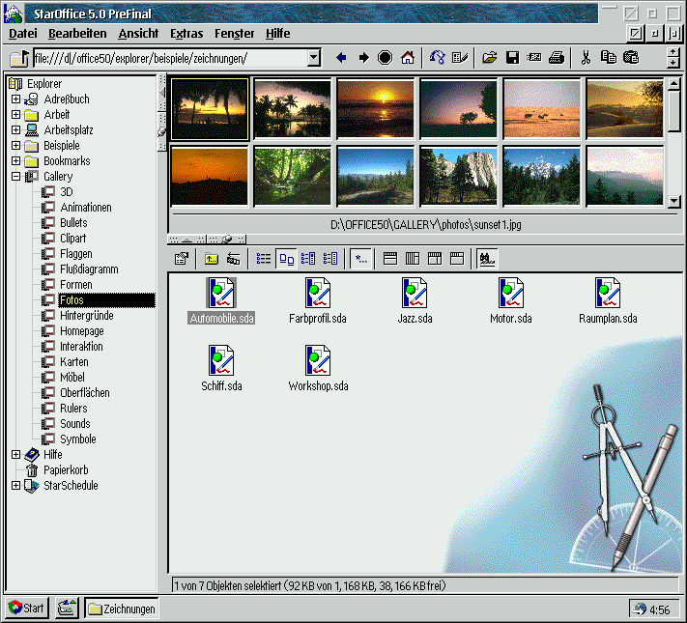
Task: Go back with the blue left arrow
Action: [x=341, y=57]
